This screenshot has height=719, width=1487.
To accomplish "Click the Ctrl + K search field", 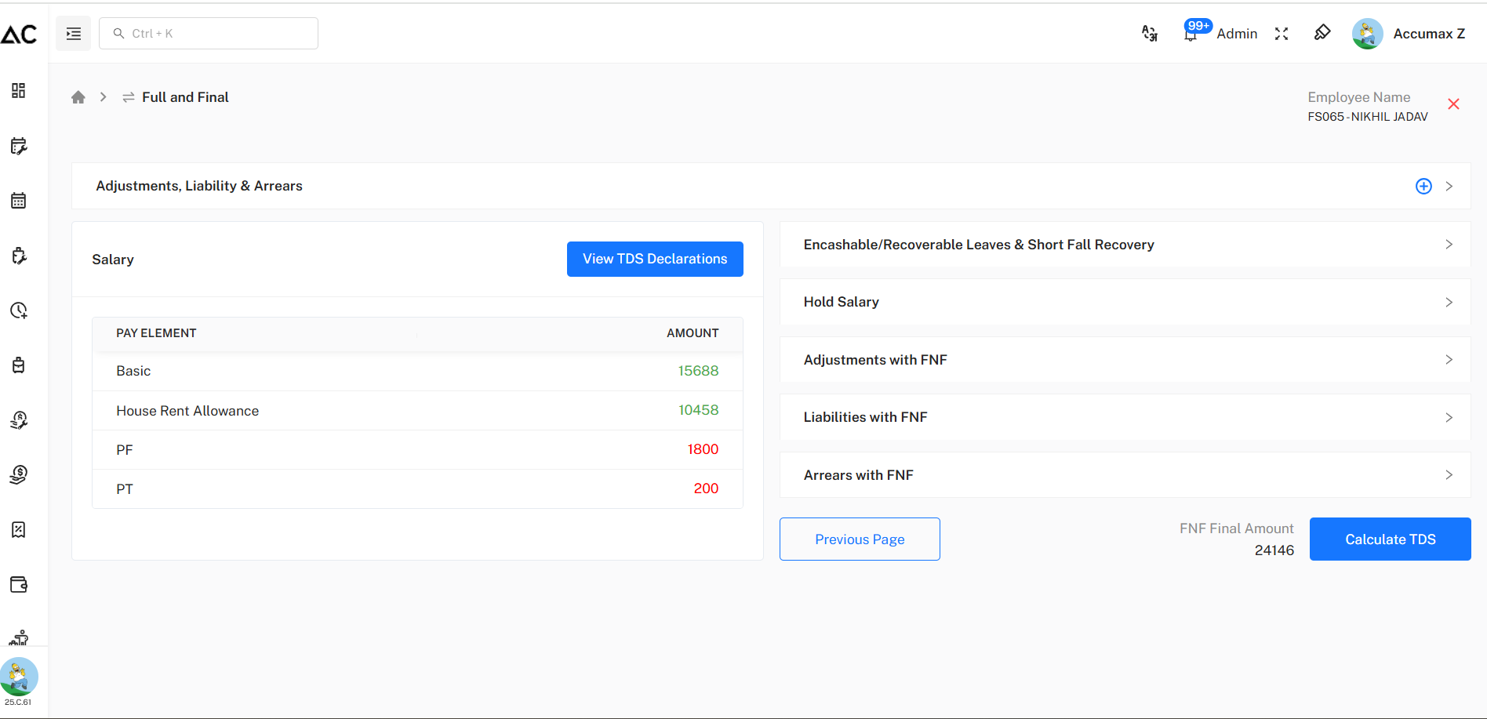I will click(209, 34).
